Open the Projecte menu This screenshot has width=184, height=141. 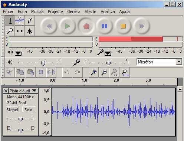55,12
